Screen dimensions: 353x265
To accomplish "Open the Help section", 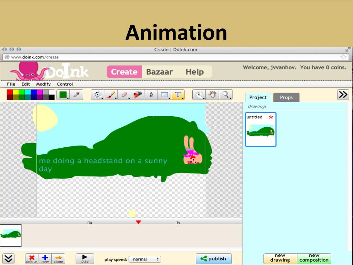I will click(195, 72).
